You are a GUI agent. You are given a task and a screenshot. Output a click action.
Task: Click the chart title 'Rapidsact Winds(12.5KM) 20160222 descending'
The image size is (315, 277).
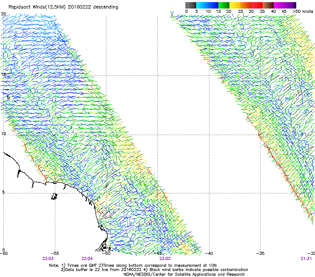(63, 7)
